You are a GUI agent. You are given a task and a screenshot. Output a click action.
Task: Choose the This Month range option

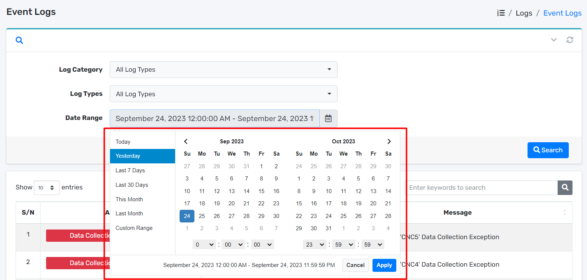click(129, 199)
